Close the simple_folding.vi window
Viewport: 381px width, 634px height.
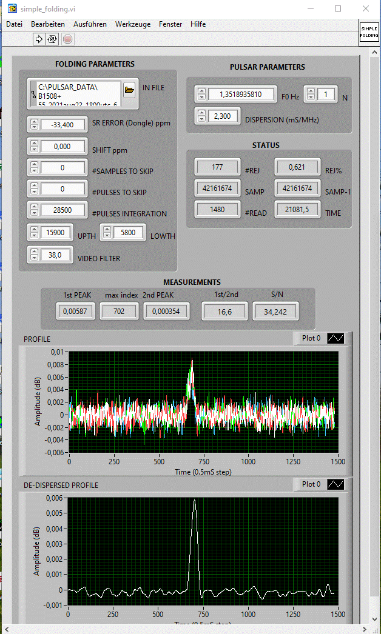click(x=366, y=8)
